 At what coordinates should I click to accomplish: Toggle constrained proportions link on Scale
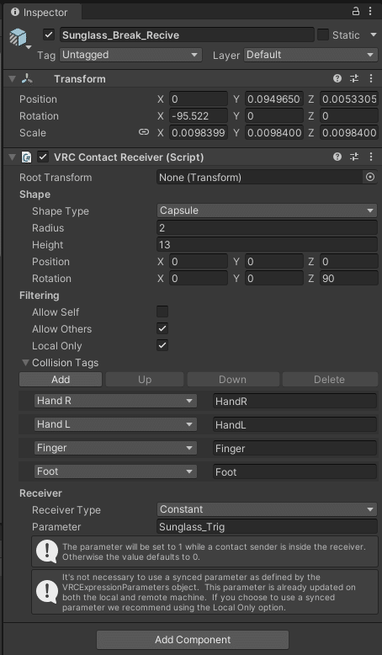[x=144, y=132]
